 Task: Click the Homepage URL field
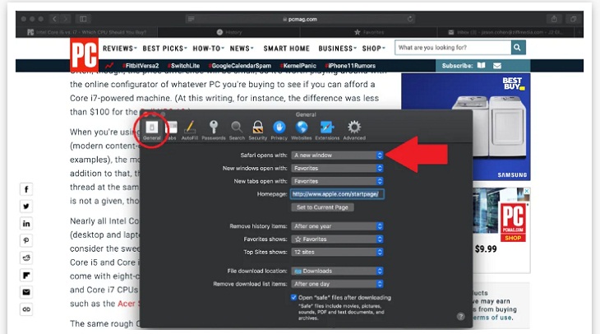coord(337,194)
